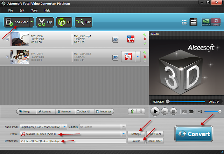Select the MVI_7366.mp4 output name
224x154 pixels.
pyautogui.click(x=83, y=36)
